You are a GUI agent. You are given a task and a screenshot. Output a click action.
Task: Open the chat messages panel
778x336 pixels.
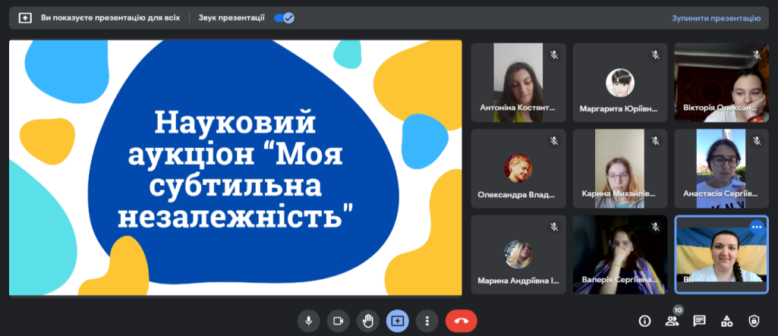click(699, 321)
